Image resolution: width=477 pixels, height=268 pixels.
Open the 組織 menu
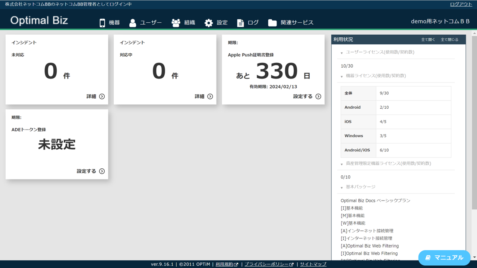pos(183,23)
